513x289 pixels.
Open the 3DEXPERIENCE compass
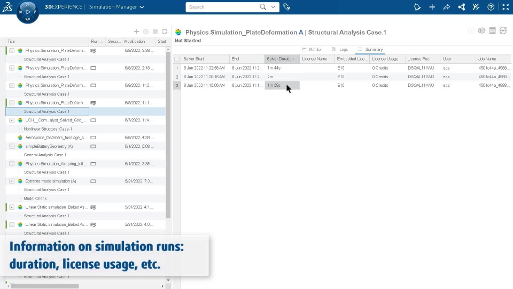tap(27, 12)
